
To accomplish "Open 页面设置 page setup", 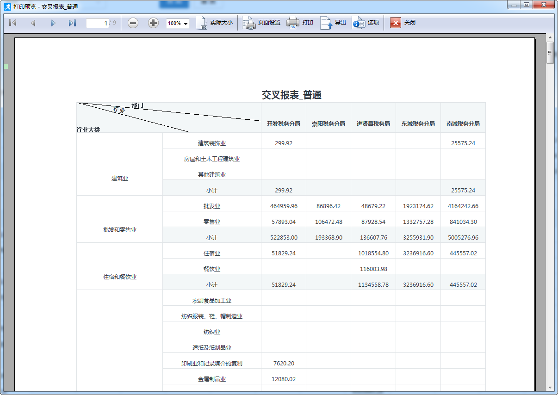I will [x=261, y=23].
